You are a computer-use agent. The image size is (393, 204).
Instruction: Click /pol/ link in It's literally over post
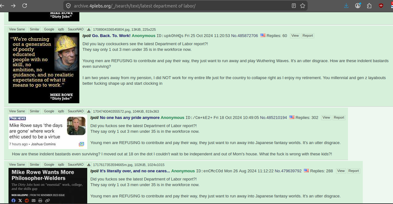tap(94, 171)
